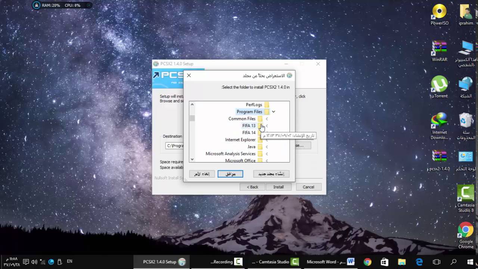
Task: Click the network tray icon
Action: (43, 262)
